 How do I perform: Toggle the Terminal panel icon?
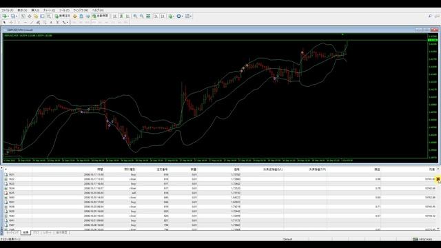coord(43,16)
